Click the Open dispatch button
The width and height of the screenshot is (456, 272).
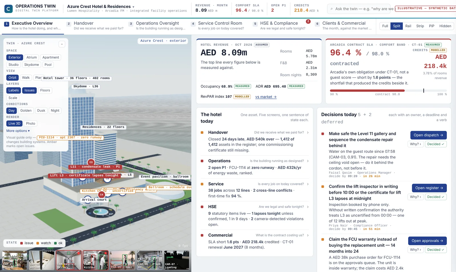tap(428, 135)
